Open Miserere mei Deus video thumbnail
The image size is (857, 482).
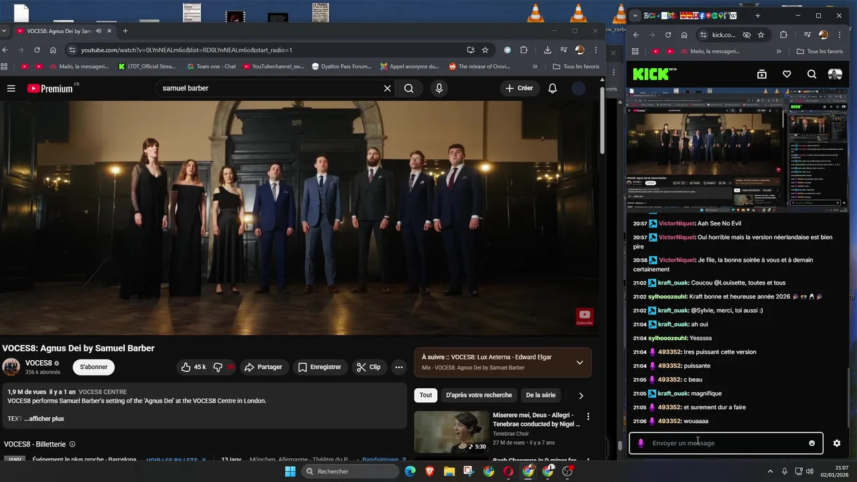pos(451,432)
